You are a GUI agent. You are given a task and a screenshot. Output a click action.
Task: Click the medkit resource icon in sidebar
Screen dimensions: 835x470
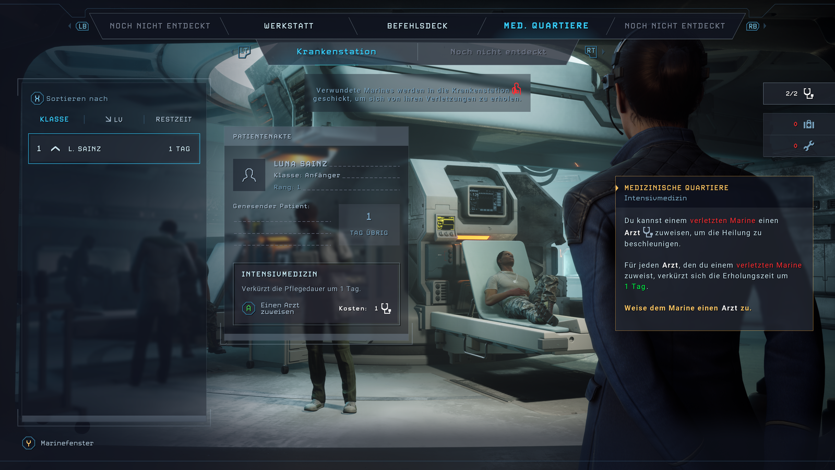[x=809, y=124]
